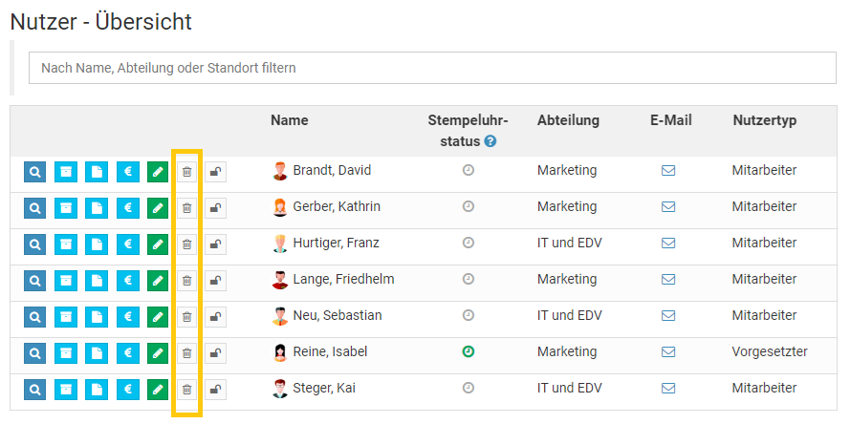Click the Name column header
850x424 pixels.
click(290, 120)
